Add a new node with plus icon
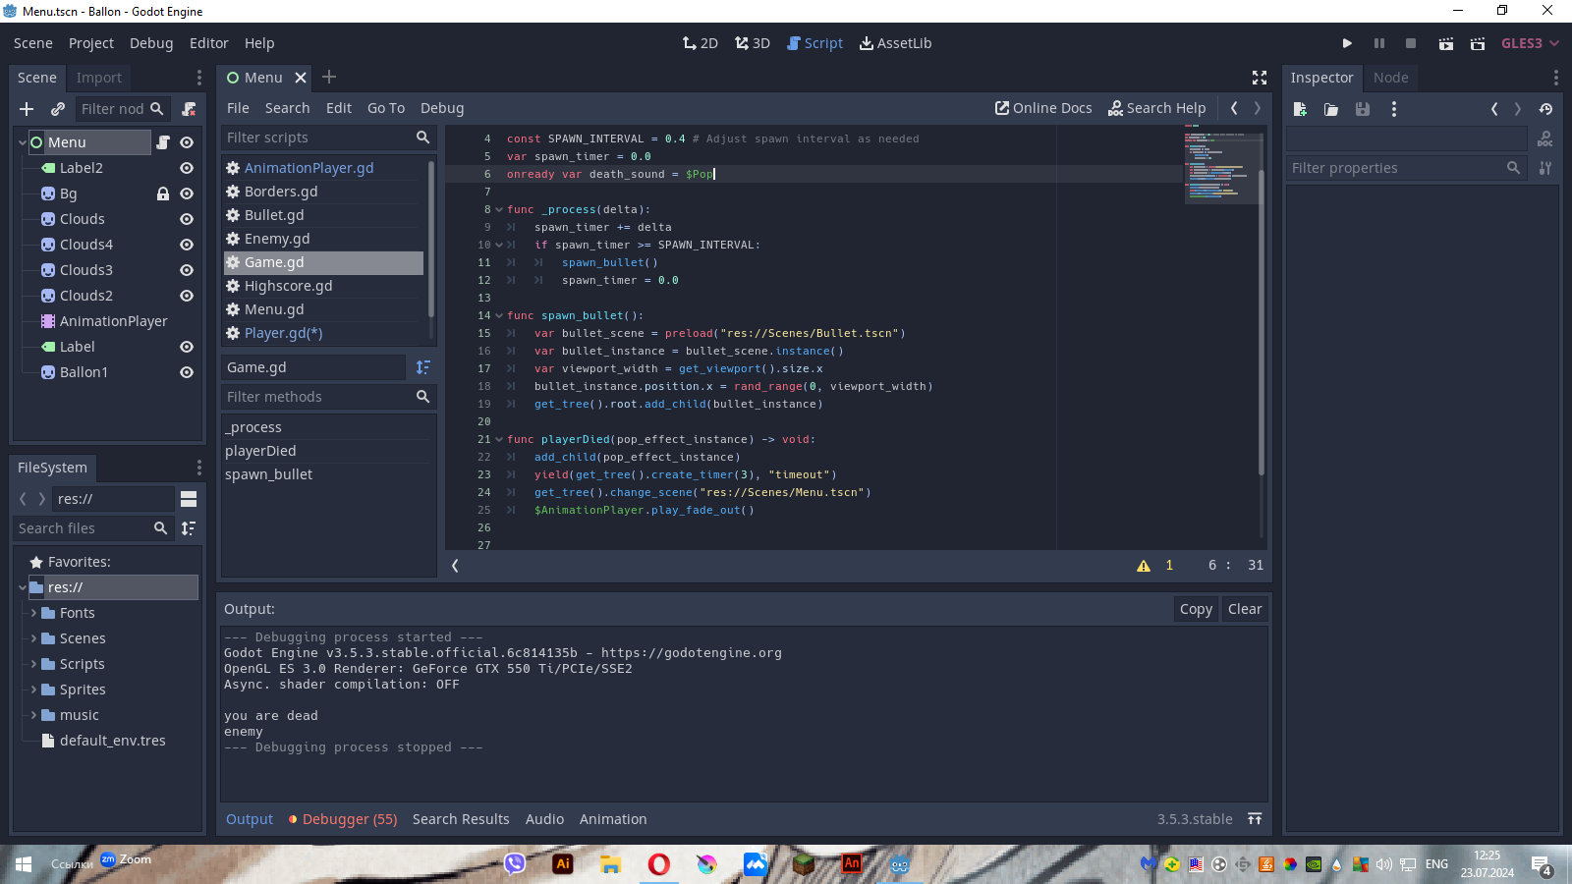Image resolution: width=1572 pixels, height=884 pixels. click(27, 109)
